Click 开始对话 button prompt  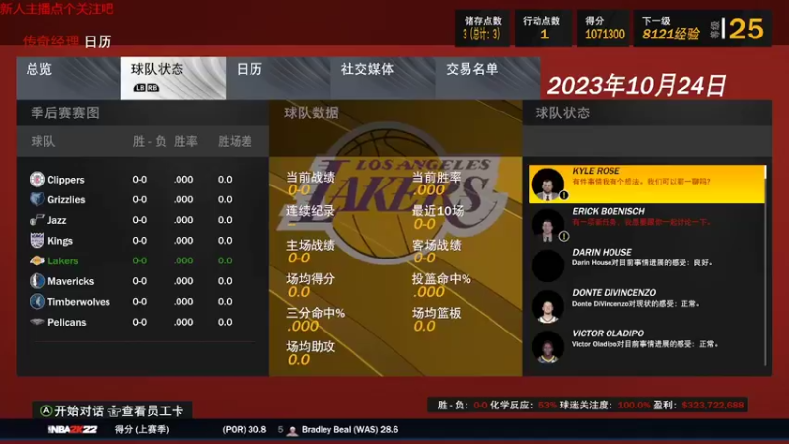coord(72,410)
